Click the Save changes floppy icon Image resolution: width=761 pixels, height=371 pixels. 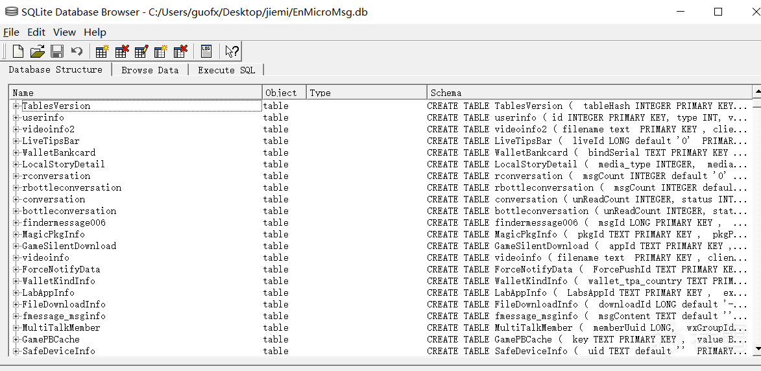(57, 51)
